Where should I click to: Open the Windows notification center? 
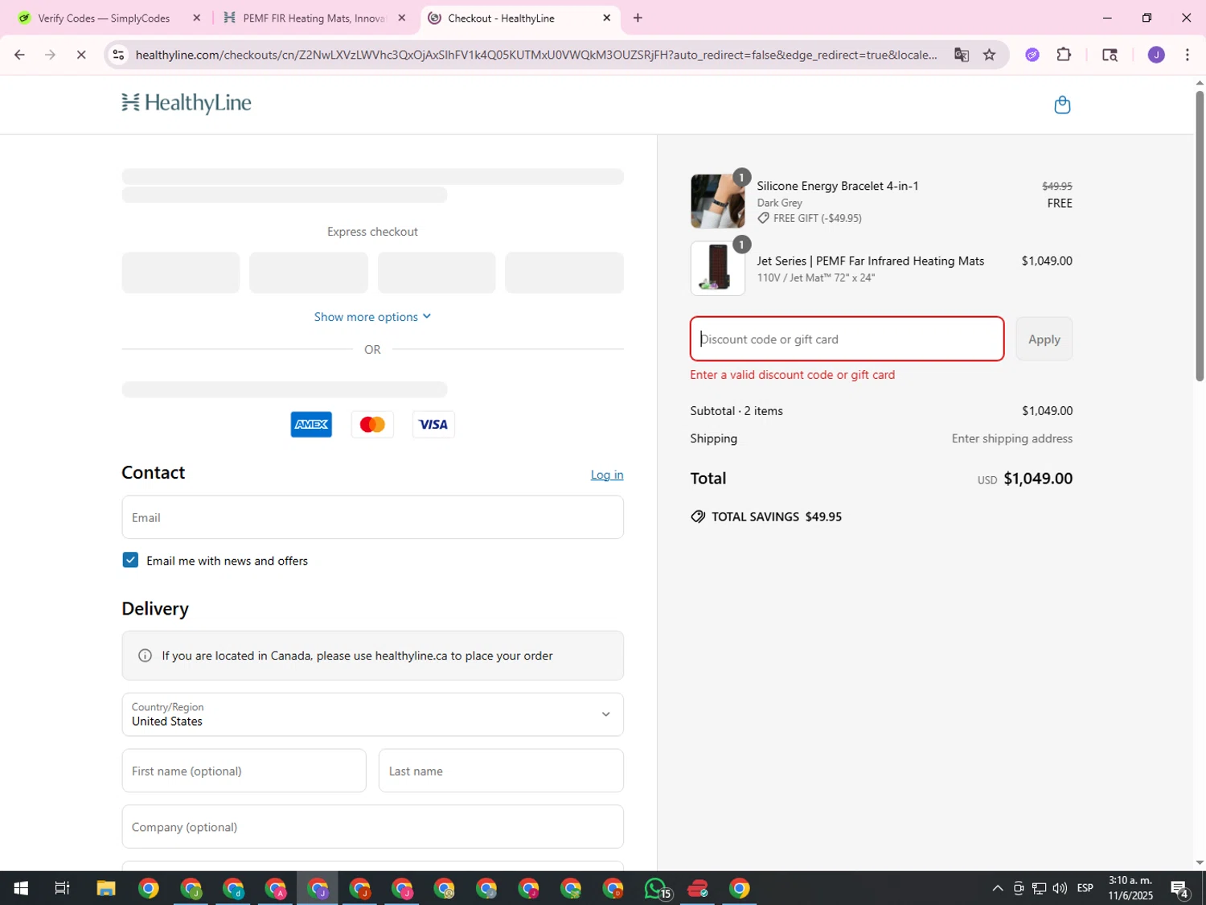click(x=1179, y=888)
